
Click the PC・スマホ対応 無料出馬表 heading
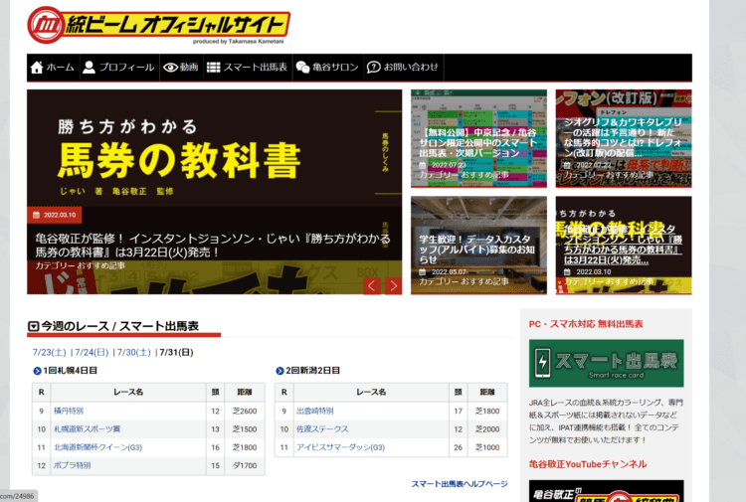586,324
